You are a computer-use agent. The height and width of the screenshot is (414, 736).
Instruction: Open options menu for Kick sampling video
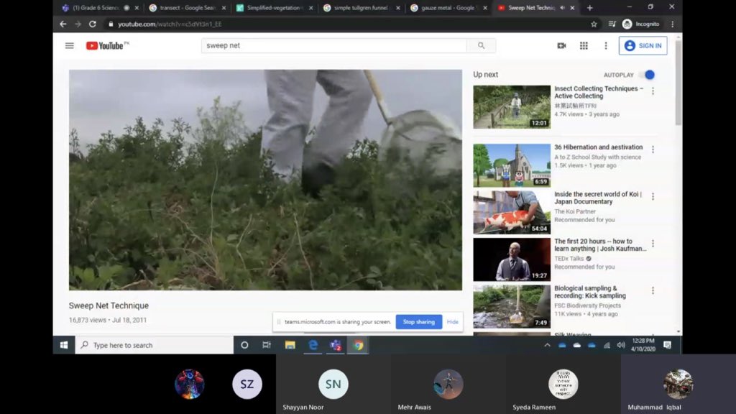653,290
